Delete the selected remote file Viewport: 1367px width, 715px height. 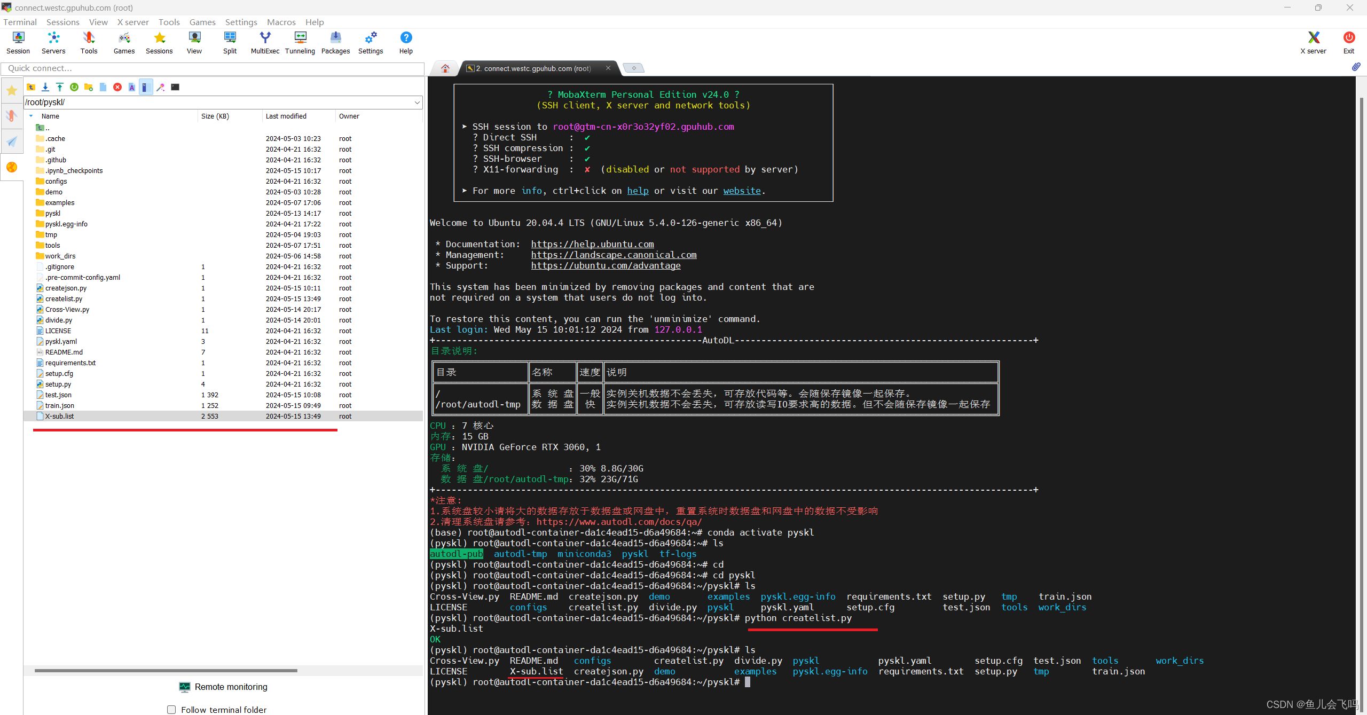117,87
